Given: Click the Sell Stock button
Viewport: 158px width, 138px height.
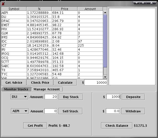Looking at the screenshot, I should click(70, 111).
